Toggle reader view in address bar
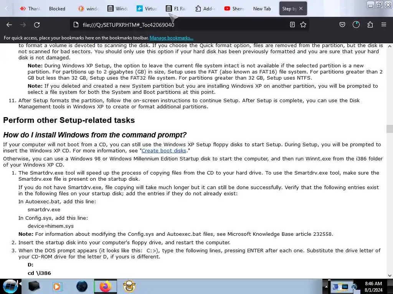 [292, 24]
